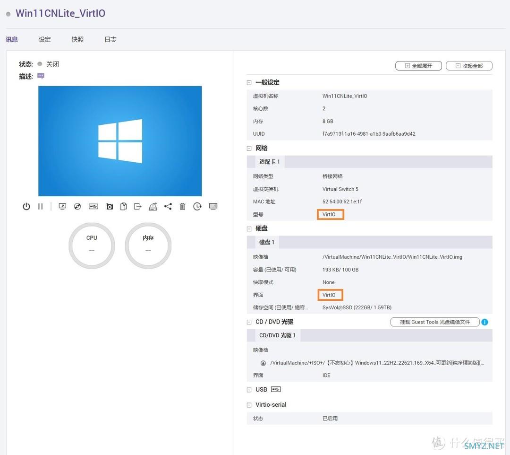Click the 8 GB memory value

pyautogui.click(x=328, y=121)
